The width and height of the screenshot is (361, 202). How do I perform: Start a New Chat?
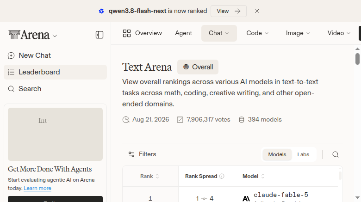(x=55, y=55)
